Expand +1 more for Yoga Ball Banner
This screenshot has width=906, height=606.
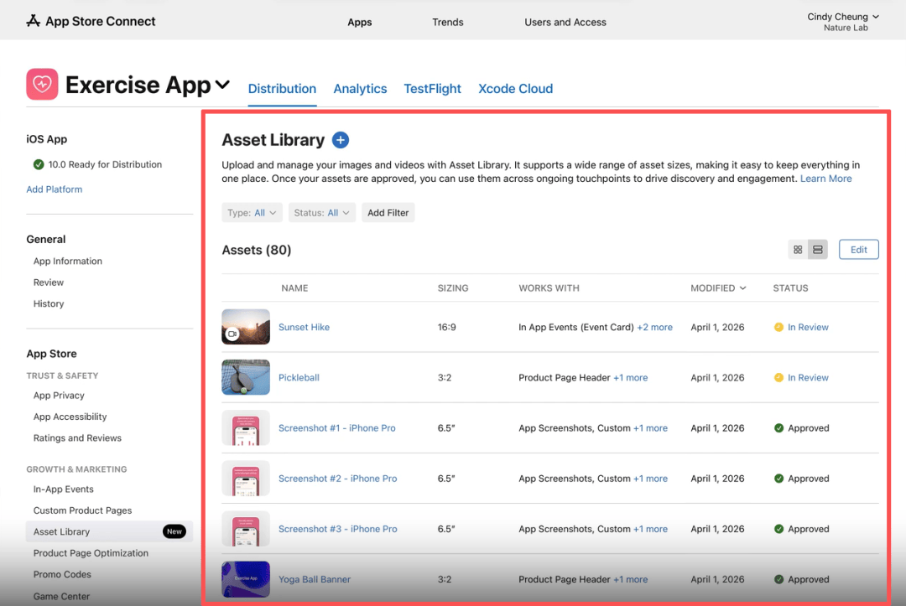point(630,579)
